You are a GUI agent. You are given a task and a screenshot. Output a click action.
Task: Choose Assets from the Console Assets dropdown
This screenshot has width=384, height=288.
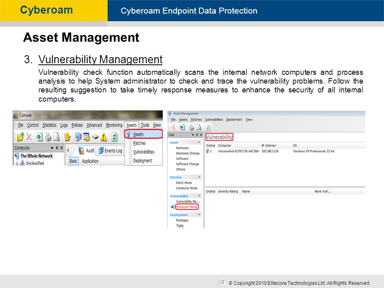point(143,134)
